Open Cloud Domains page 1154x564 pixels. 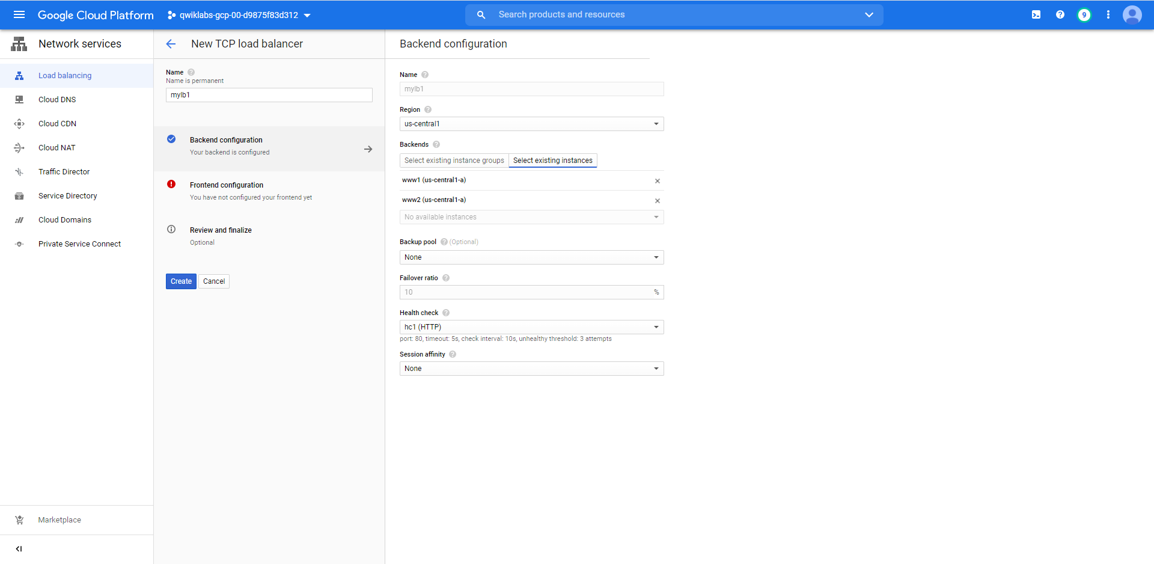(x=65, y=220)
